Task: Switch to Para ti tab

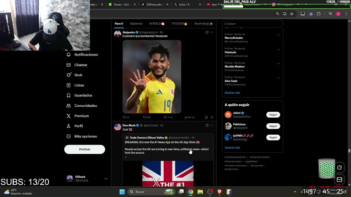Action: [x=119, y=24]
